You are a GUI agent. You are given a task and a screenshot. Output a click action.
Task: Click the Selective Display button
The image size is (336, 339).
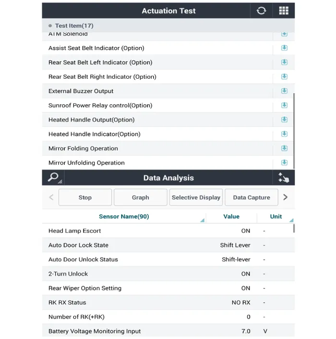[196, 197]
